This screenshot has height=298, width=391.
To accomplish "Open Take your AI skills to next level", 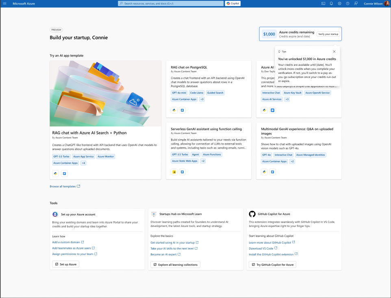I will (174, 248).
